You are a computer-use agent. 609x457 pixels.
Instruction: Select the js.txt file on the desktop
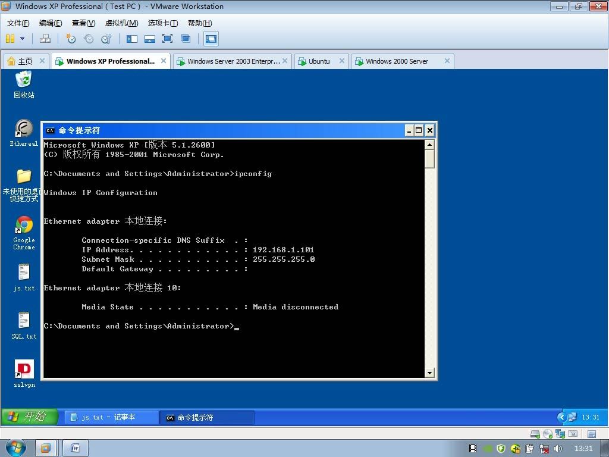(24, 277)
